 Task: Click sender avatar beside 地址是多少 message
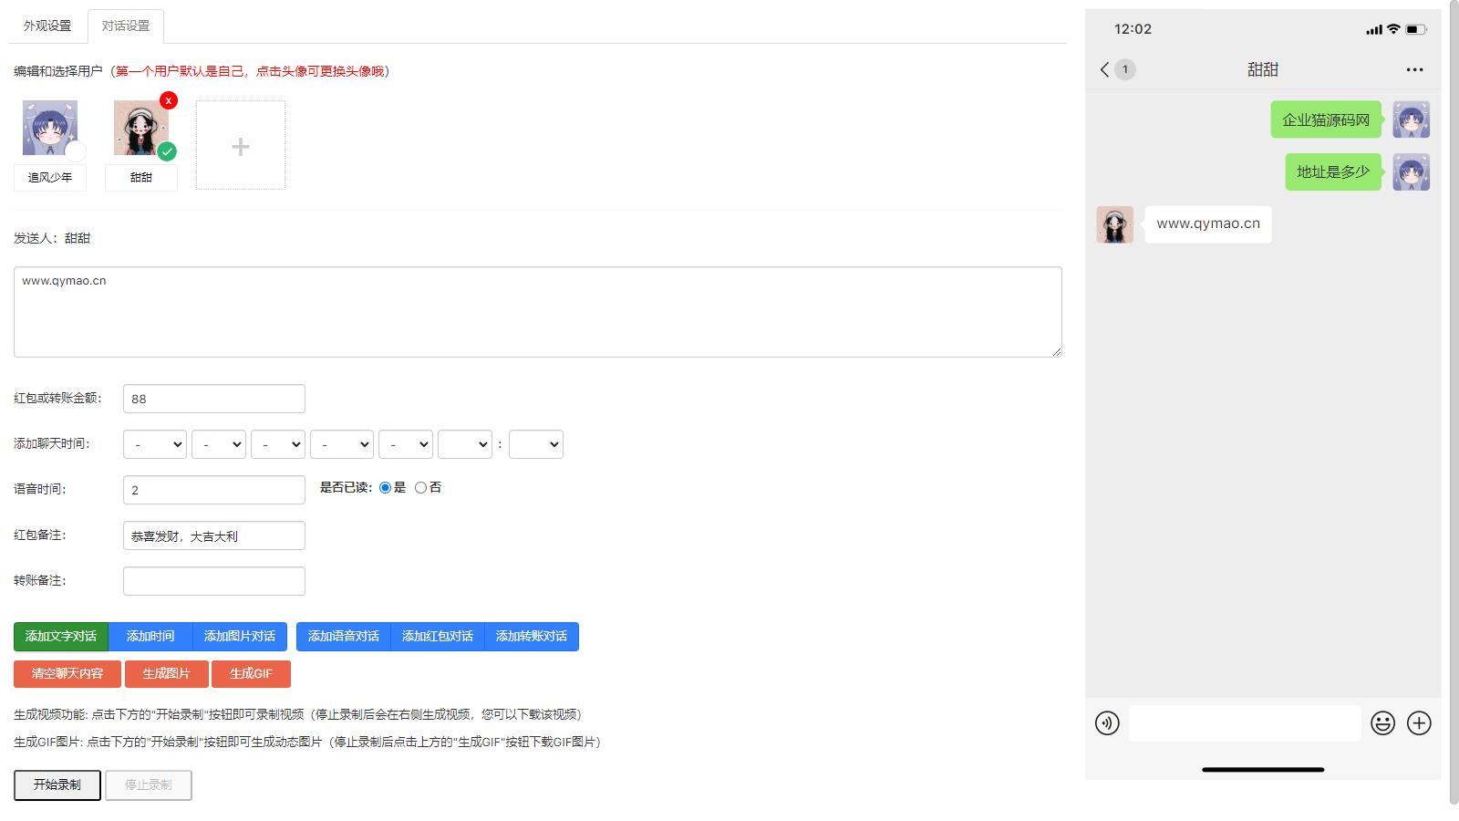(1411, 172)
